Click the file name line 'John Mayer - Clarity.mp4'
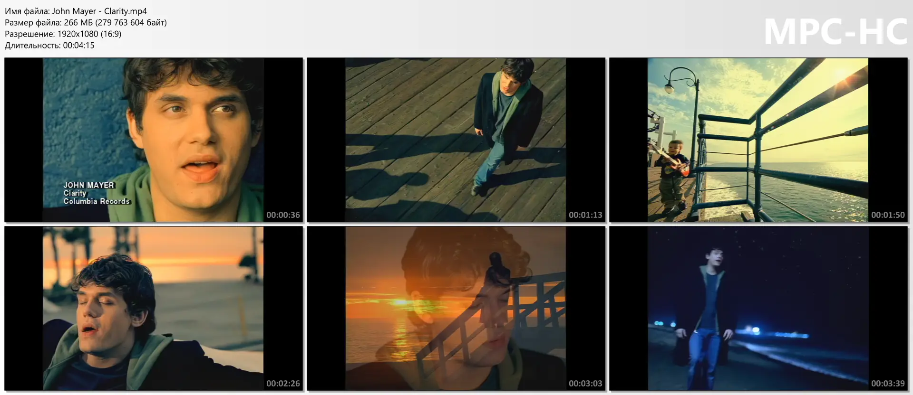 (x=76, y=11)
